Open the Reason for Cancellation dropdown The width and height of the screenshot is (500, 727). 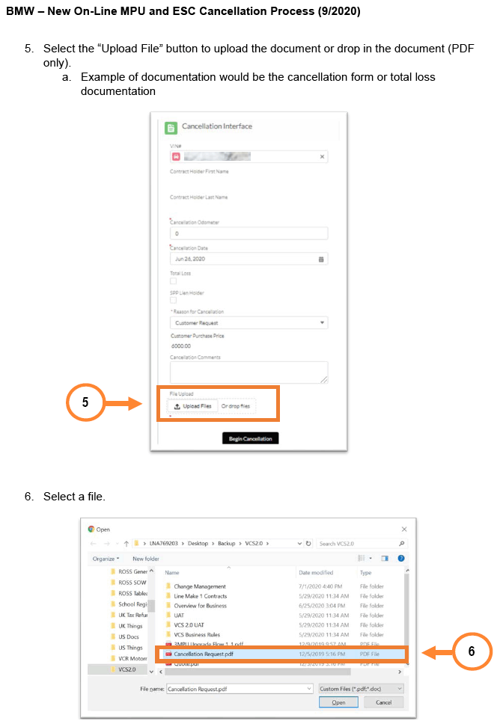(x=249, y=323)
